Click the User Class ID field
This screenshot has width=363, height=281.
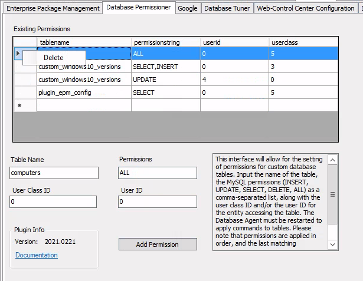53,202
